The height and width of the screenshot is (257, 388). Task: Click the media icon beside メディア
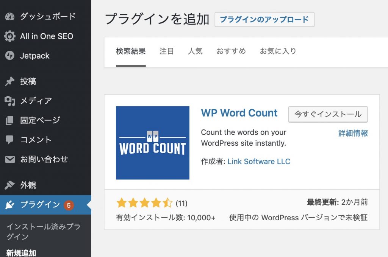(x=9, y=101)
